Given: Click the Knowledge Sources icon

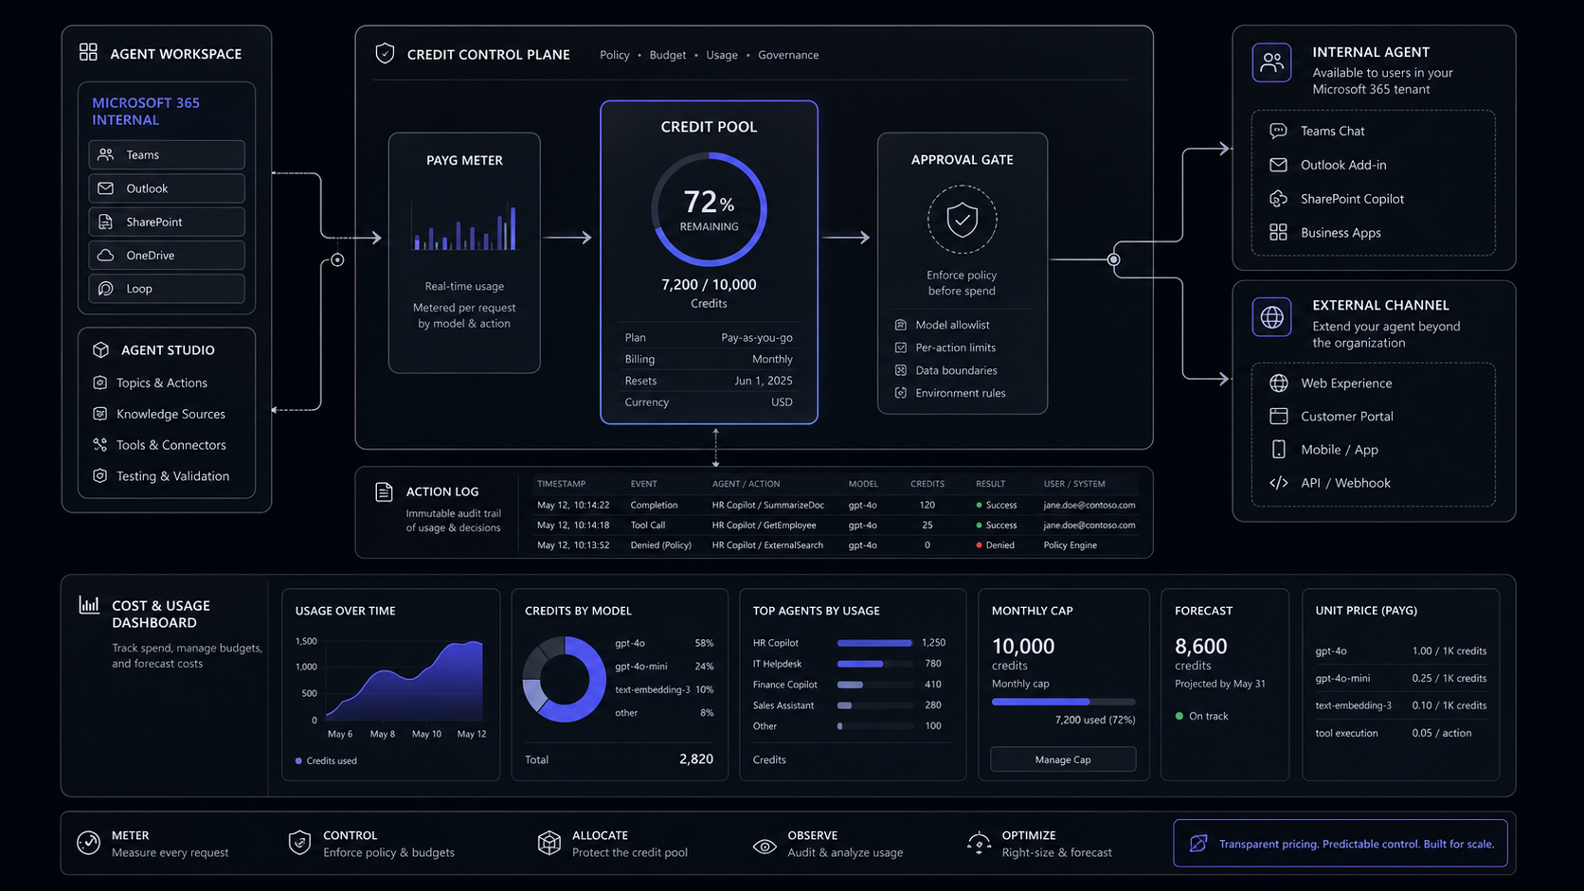Looking at the screenshot, I should 100,414.
